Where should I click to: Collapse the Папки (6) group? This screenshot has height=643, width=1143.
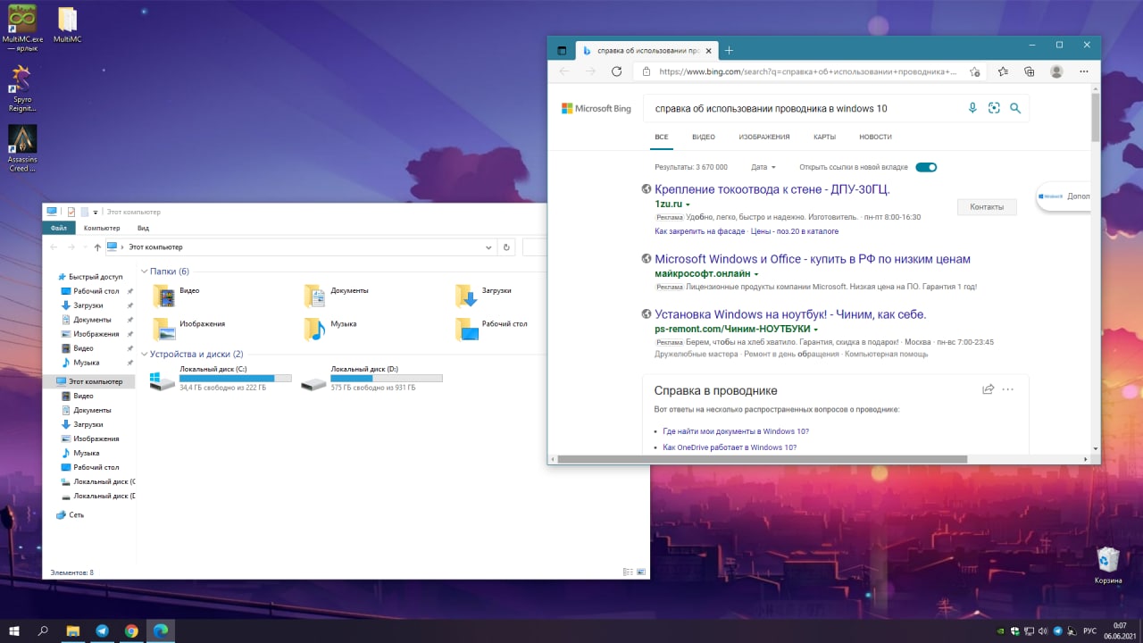point(144,271)
